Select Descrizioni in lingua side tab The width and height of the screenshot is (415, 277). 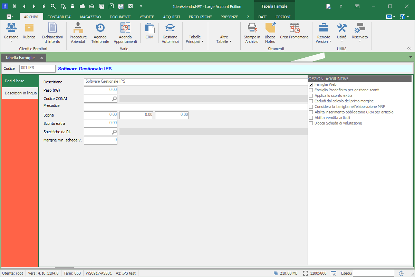click(x=20, y=93)
